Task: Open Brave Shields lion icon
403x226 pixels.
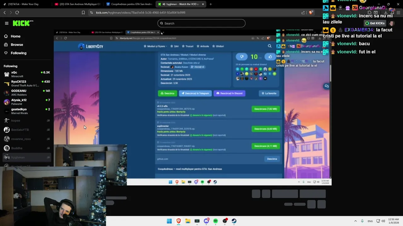Action: [x=311, y=13]
